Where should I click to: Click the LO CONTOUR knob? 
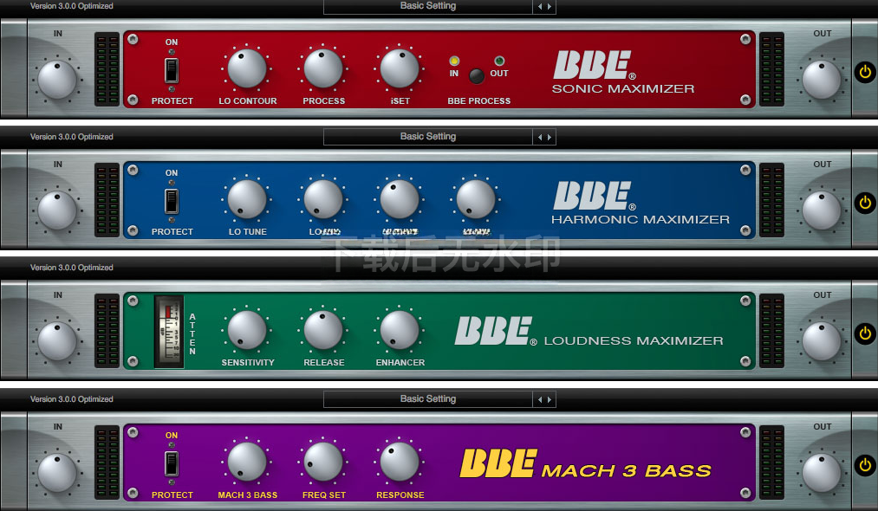pos(247,68)
